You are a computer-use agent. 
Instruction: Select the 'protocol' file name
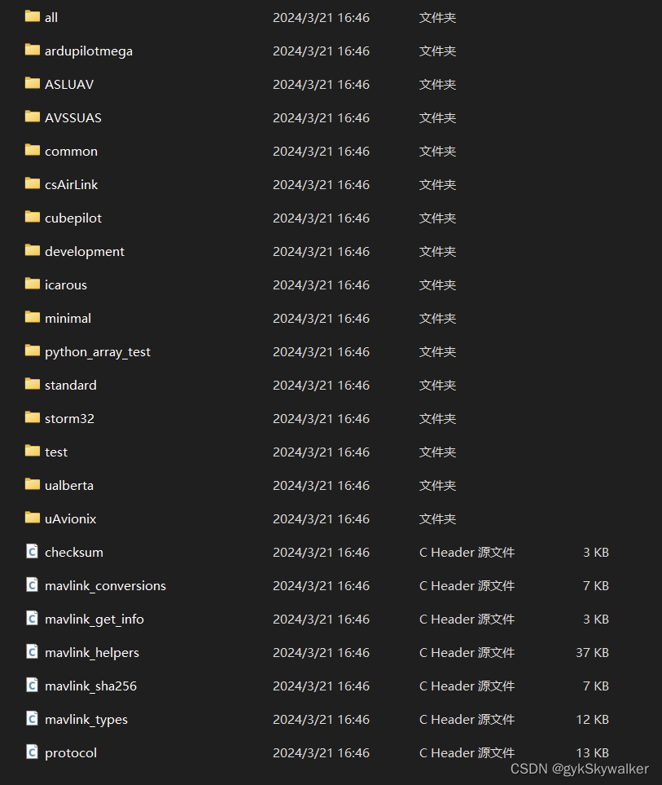(x=71, y=754)
